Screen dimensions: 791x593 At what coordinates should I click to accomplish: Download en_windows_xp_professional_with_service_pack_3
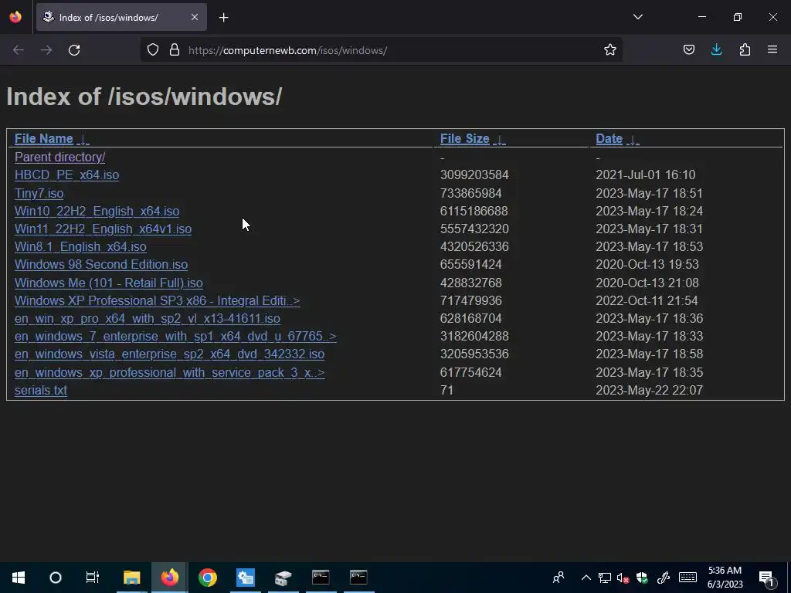(169, 373)
